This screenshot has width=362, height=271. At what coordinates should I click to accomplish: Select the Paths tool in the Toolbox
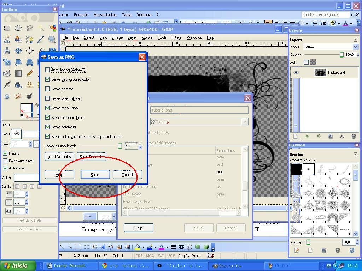click(30, 40)
